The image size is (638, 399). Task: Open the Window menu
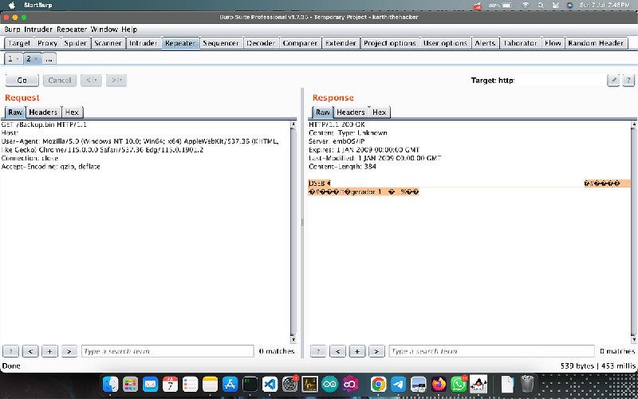coord(104,30)
